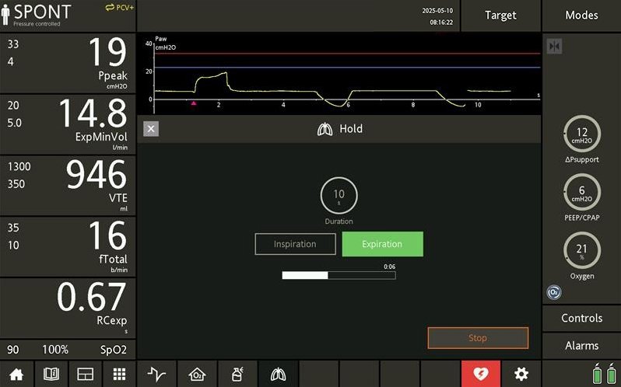This screenshot has height=387, width=621.
Task: Adjust the ΔPsupport 12 cmH2O knob
Action: pyautogui.click(x=582, y=134)
